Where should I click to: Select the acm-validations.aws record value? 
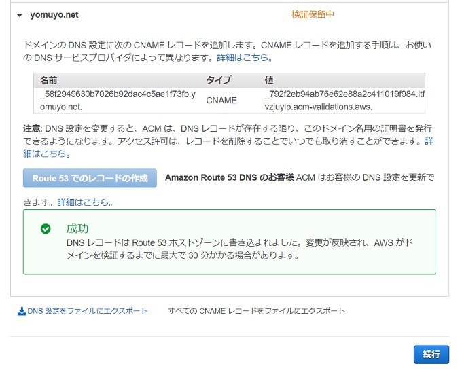pos(344,101)
